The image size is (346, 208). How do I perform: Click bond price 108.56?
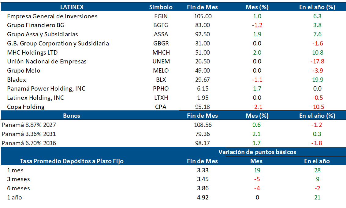[x=203, y=125]
